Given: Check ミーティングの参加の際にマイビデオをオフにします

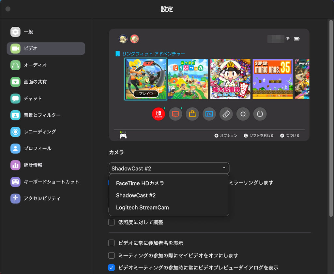Looking at the screenshot, I should (x=112, y=255).
